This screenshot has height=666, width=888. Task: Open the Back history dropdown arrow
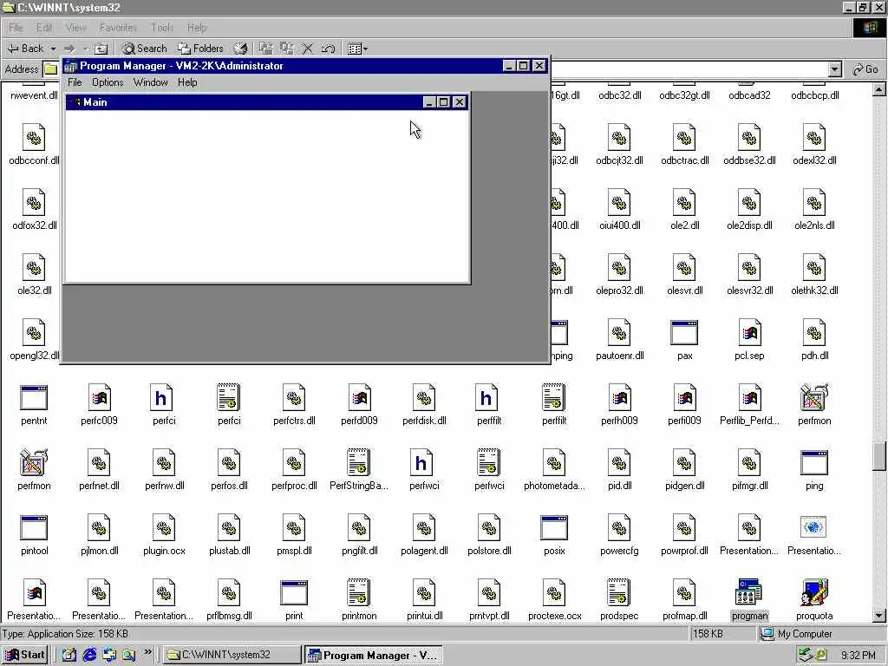tap(53, 49)
